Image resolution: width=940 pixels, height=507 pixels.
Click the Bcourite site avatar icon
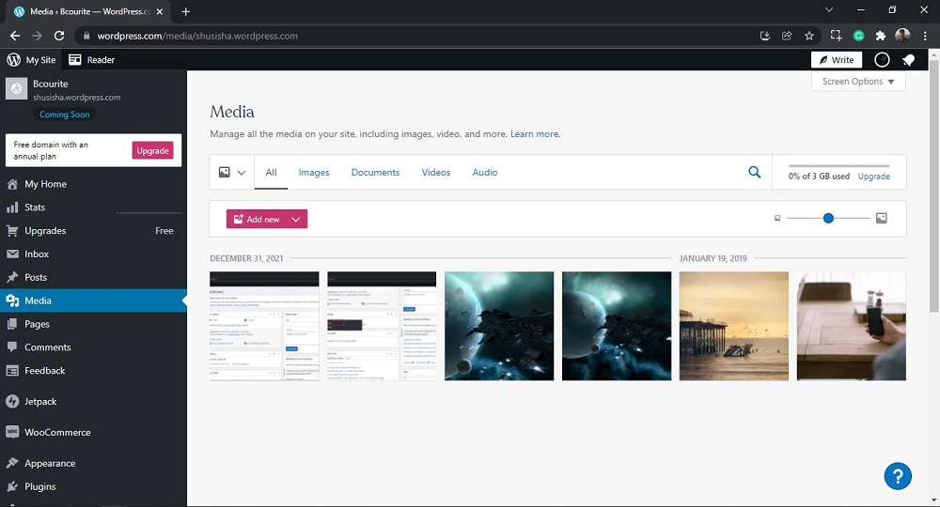pyautogui.click(x=16, y=89)
